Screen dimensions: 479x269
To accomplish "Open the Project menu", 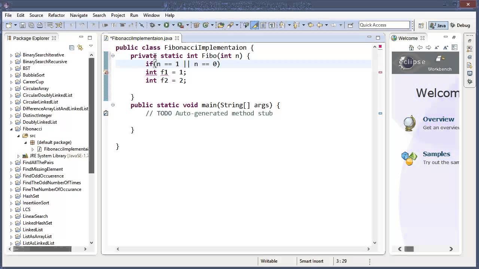I will (x=118, y=15).
